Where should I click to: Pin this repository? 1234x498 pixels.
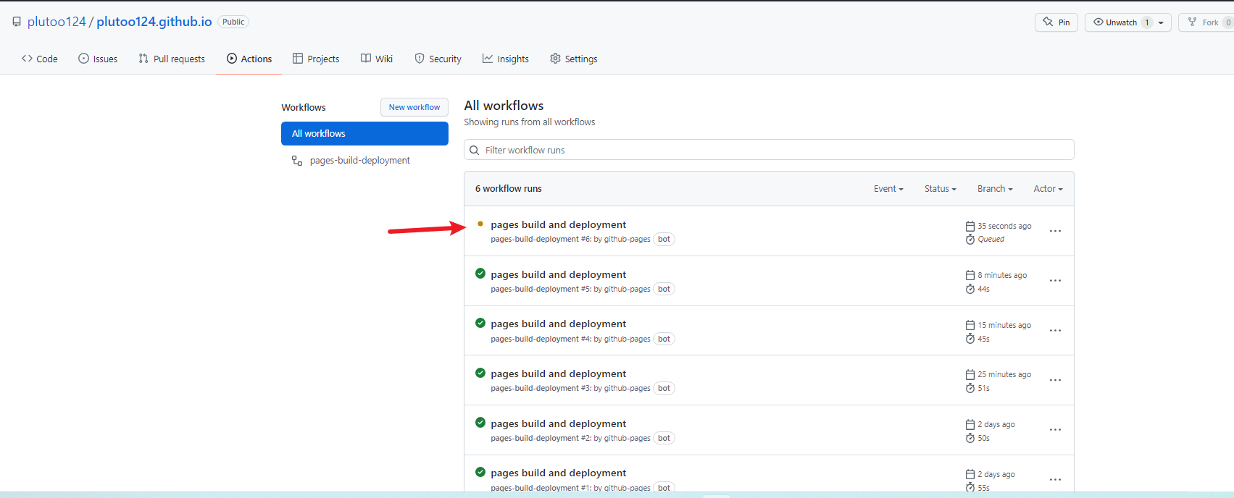coord(1056,22)
